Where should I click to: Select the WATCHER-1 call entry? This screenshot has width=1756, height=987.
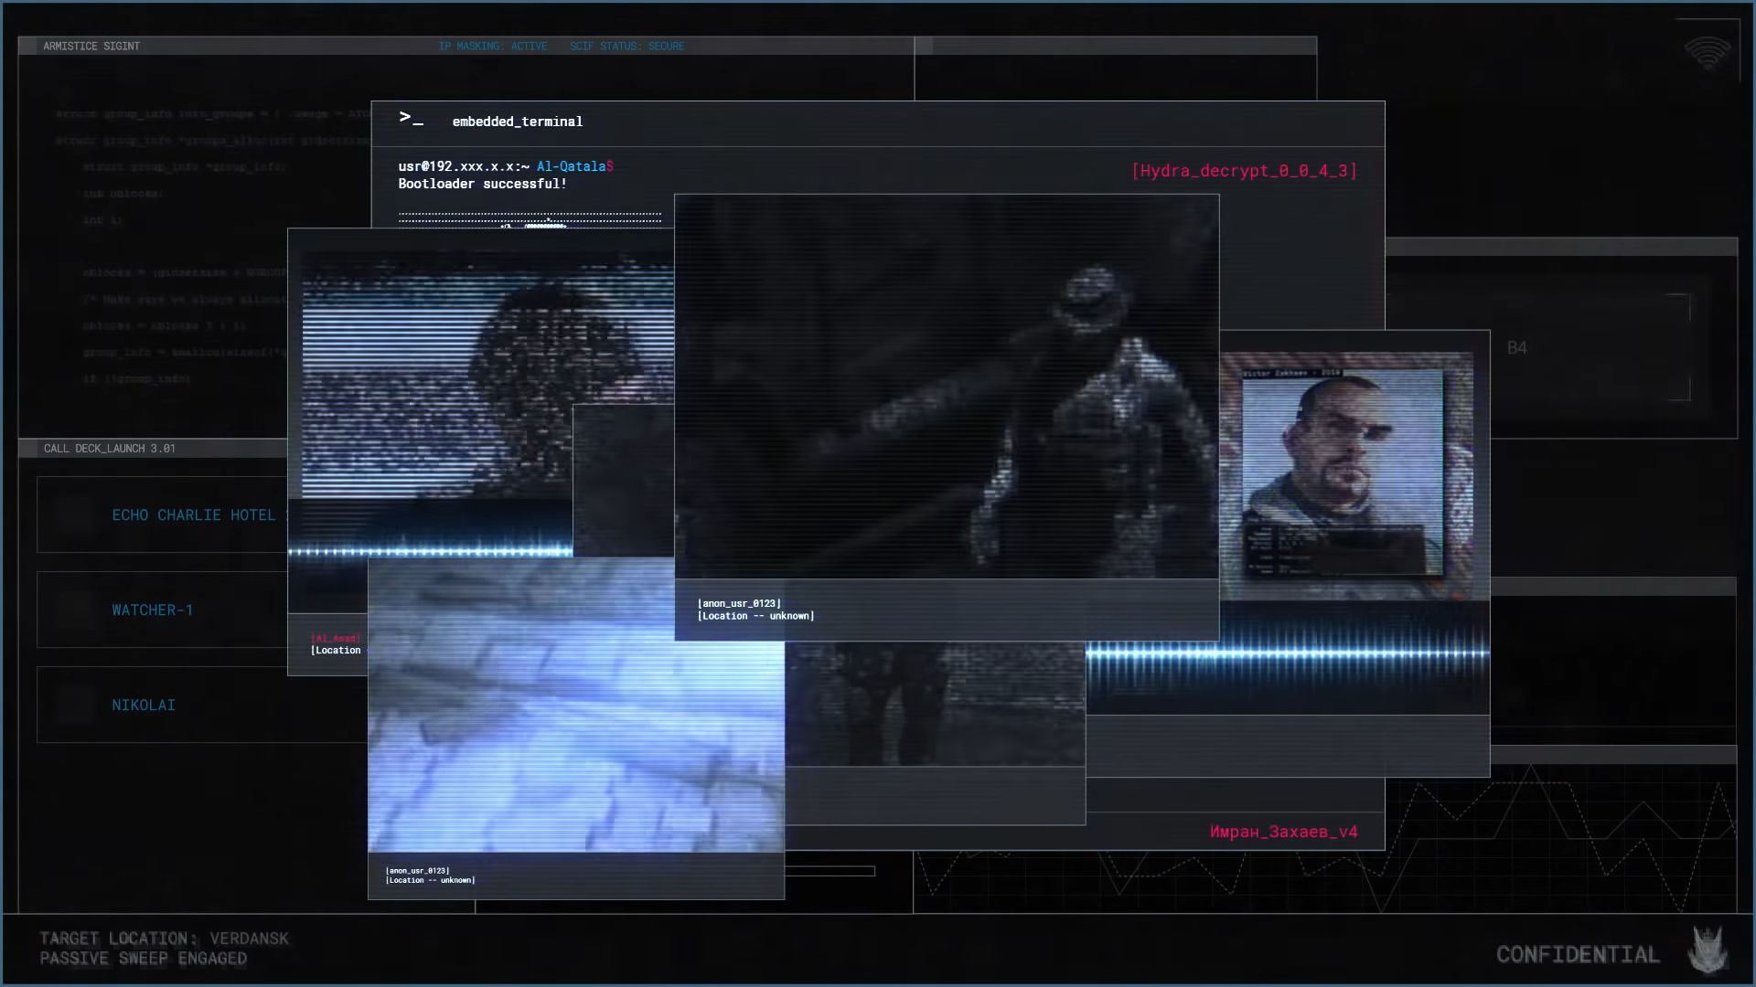pyautogui.click(x=152, y=610)
